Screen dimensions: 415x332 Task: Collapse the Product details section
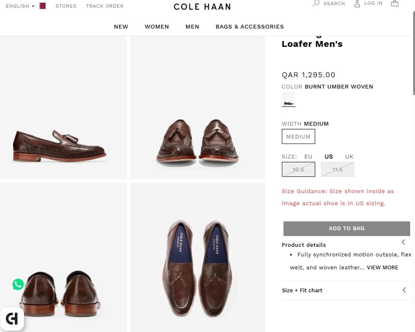[403, 242]
